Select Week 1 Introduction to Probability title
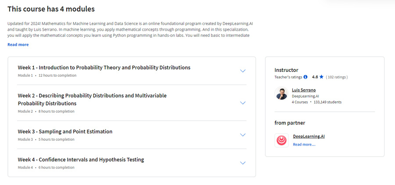 [104, 68]
